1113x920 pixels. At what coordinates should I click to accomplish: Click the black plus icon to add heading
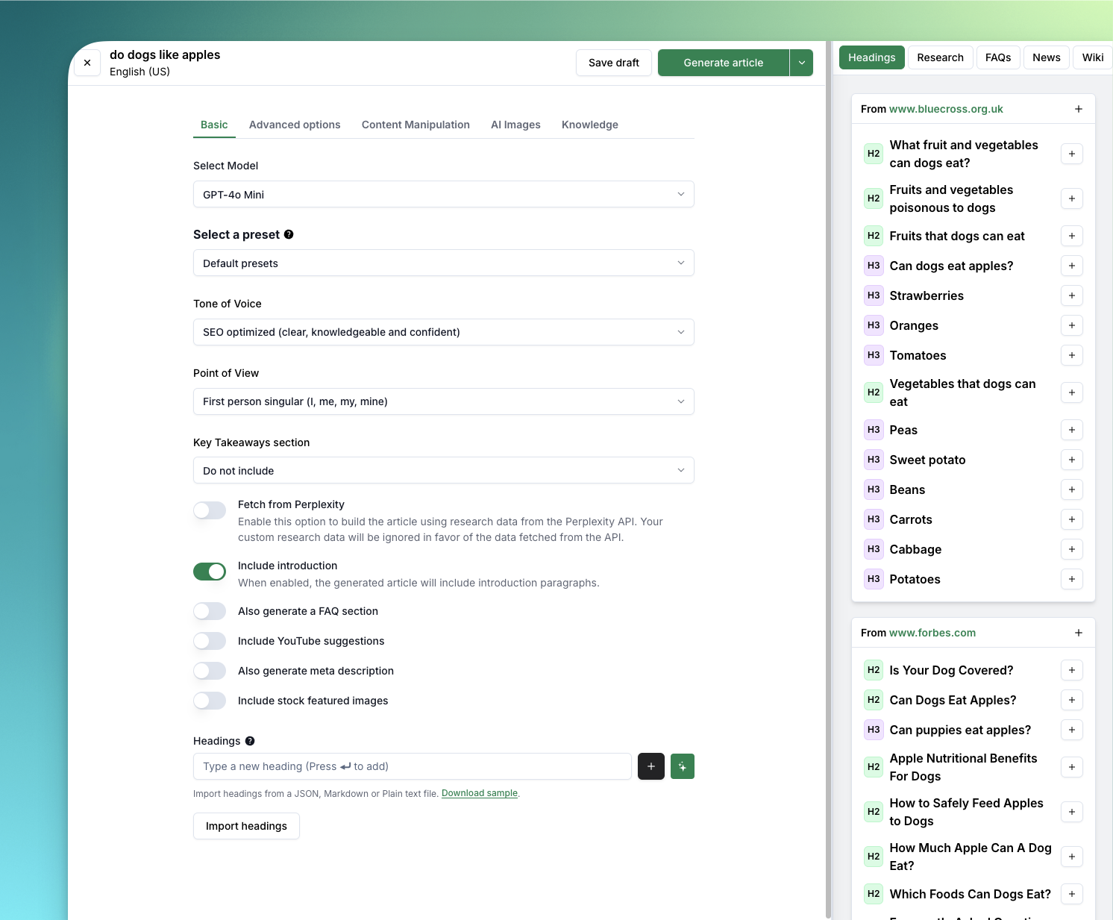pos(650,766)
